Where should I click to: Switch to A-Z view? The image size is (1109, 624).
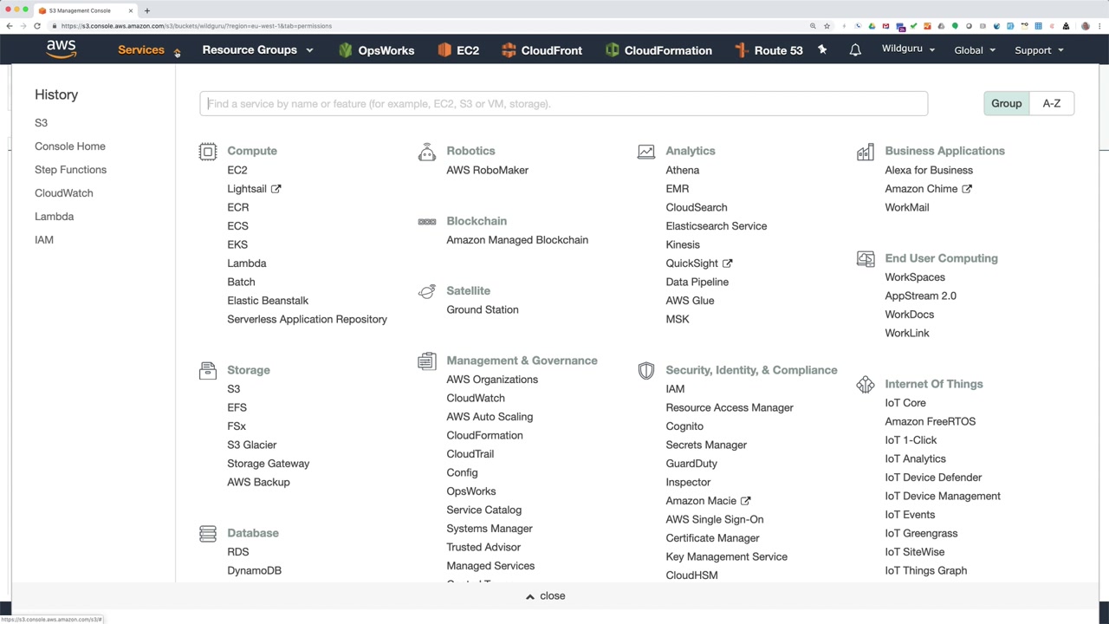1051,103
